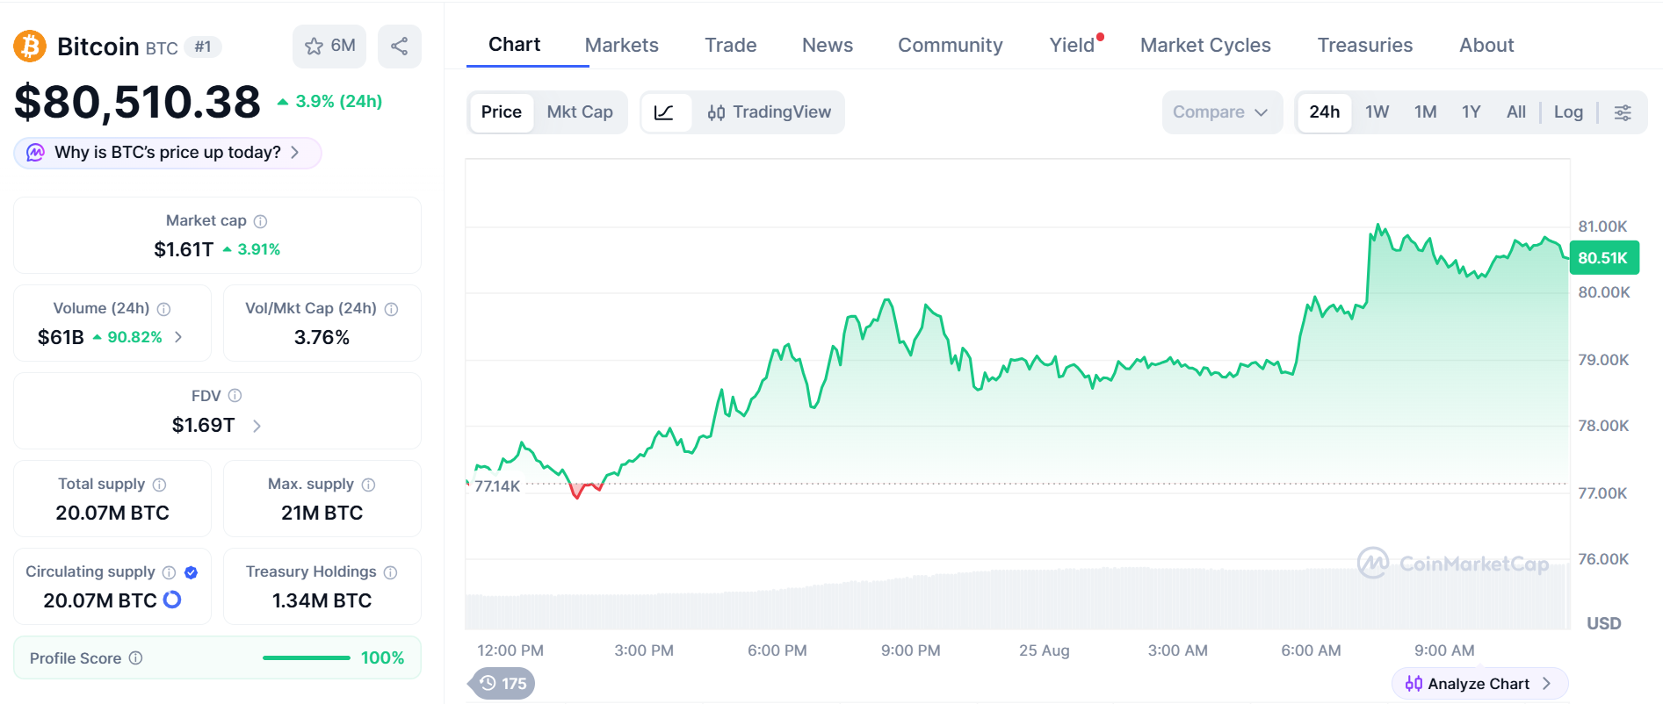The height and width of the screenshot is (704, 1663).
Task: Show Circulating supply info icon
Action: tap(169, 572)
